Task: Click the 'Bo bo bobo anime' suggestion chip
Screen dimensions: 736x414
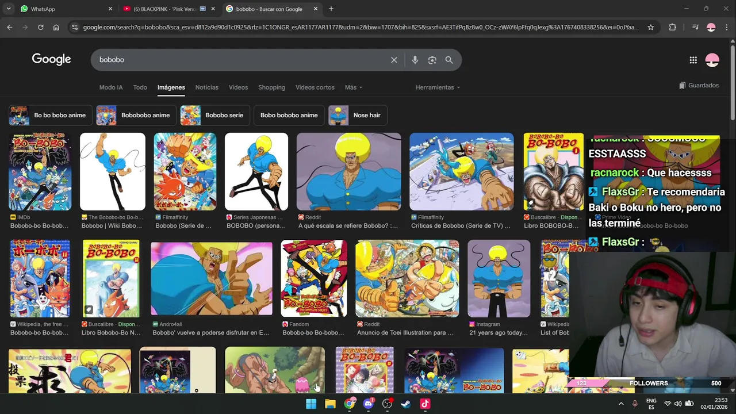Action: click(x=51, y=115)
